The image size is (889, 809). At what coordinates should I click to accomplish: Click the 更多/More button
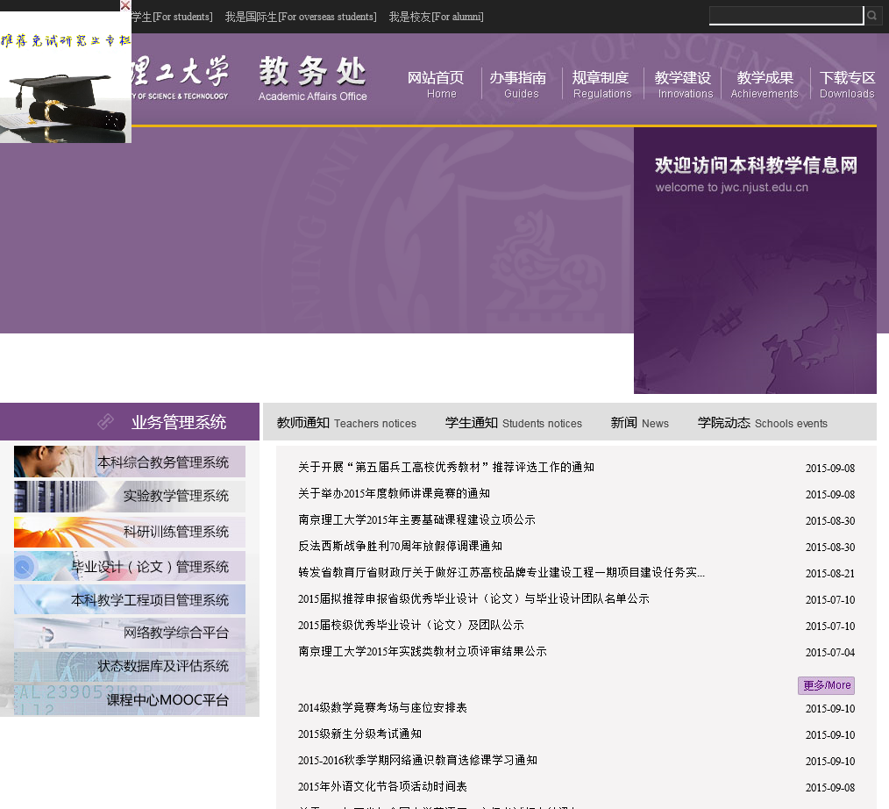826,685
